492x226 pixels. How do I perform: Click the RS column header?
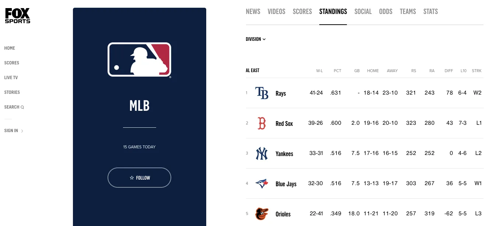pos(414,71)
